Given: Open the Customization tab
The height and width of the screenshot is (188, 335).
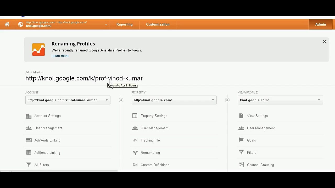Looking at the screenshot, I should click(158, 24).
